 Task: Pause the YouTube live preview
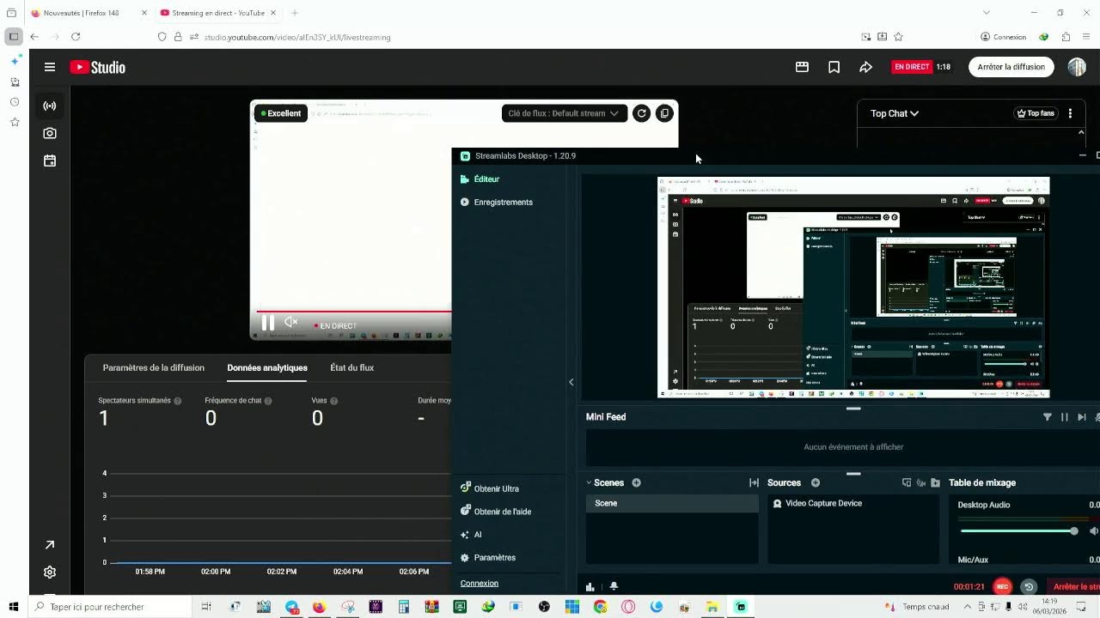click(x=267, y=322)
